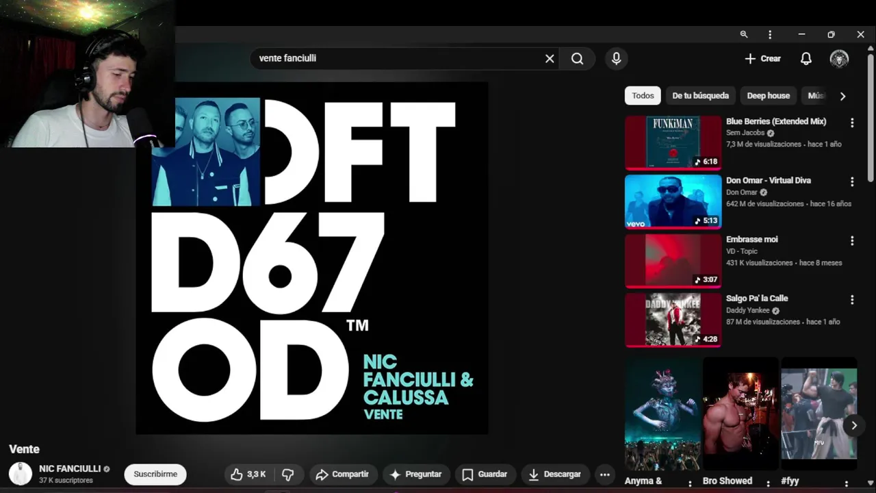Image resolution: width=876 pixels, height=493 pixels.
Task: Click 'Sem Jacobs' channel name
Action: click(x=745, y=133)
